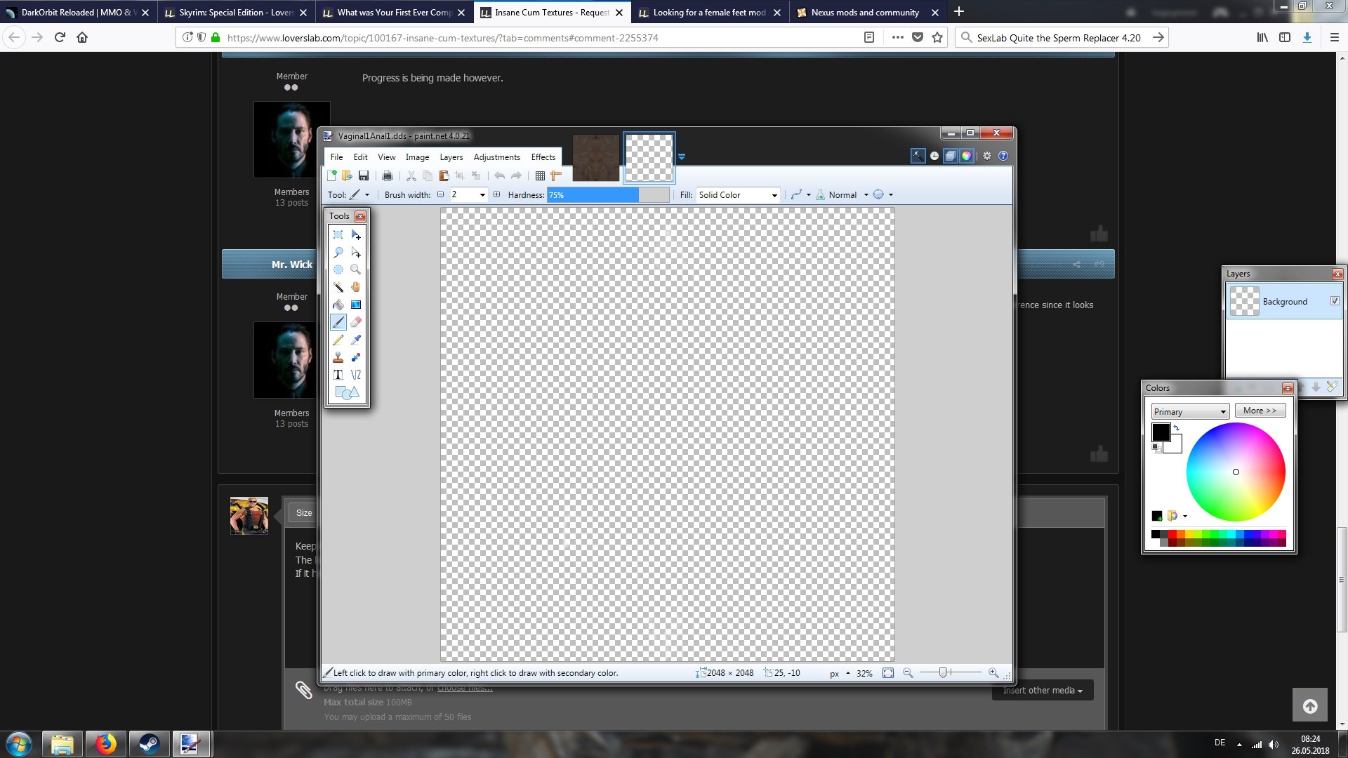Toggle the Colors window button
The height and width of the screenshot is (758, 1348).
tap(967, 156)
